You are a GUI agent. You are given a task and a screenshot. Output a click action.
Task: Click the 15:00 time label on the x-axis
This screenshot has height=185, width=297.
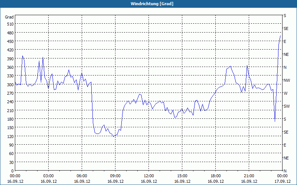pos(182,176)
